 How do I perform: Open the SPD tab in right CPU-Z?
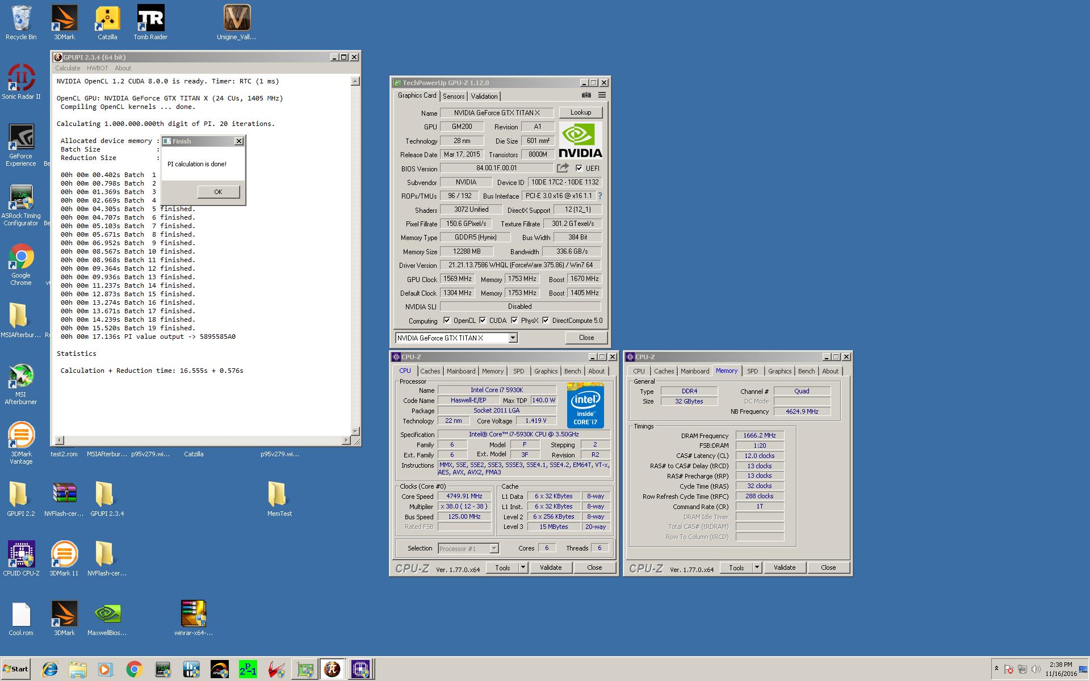753,371
